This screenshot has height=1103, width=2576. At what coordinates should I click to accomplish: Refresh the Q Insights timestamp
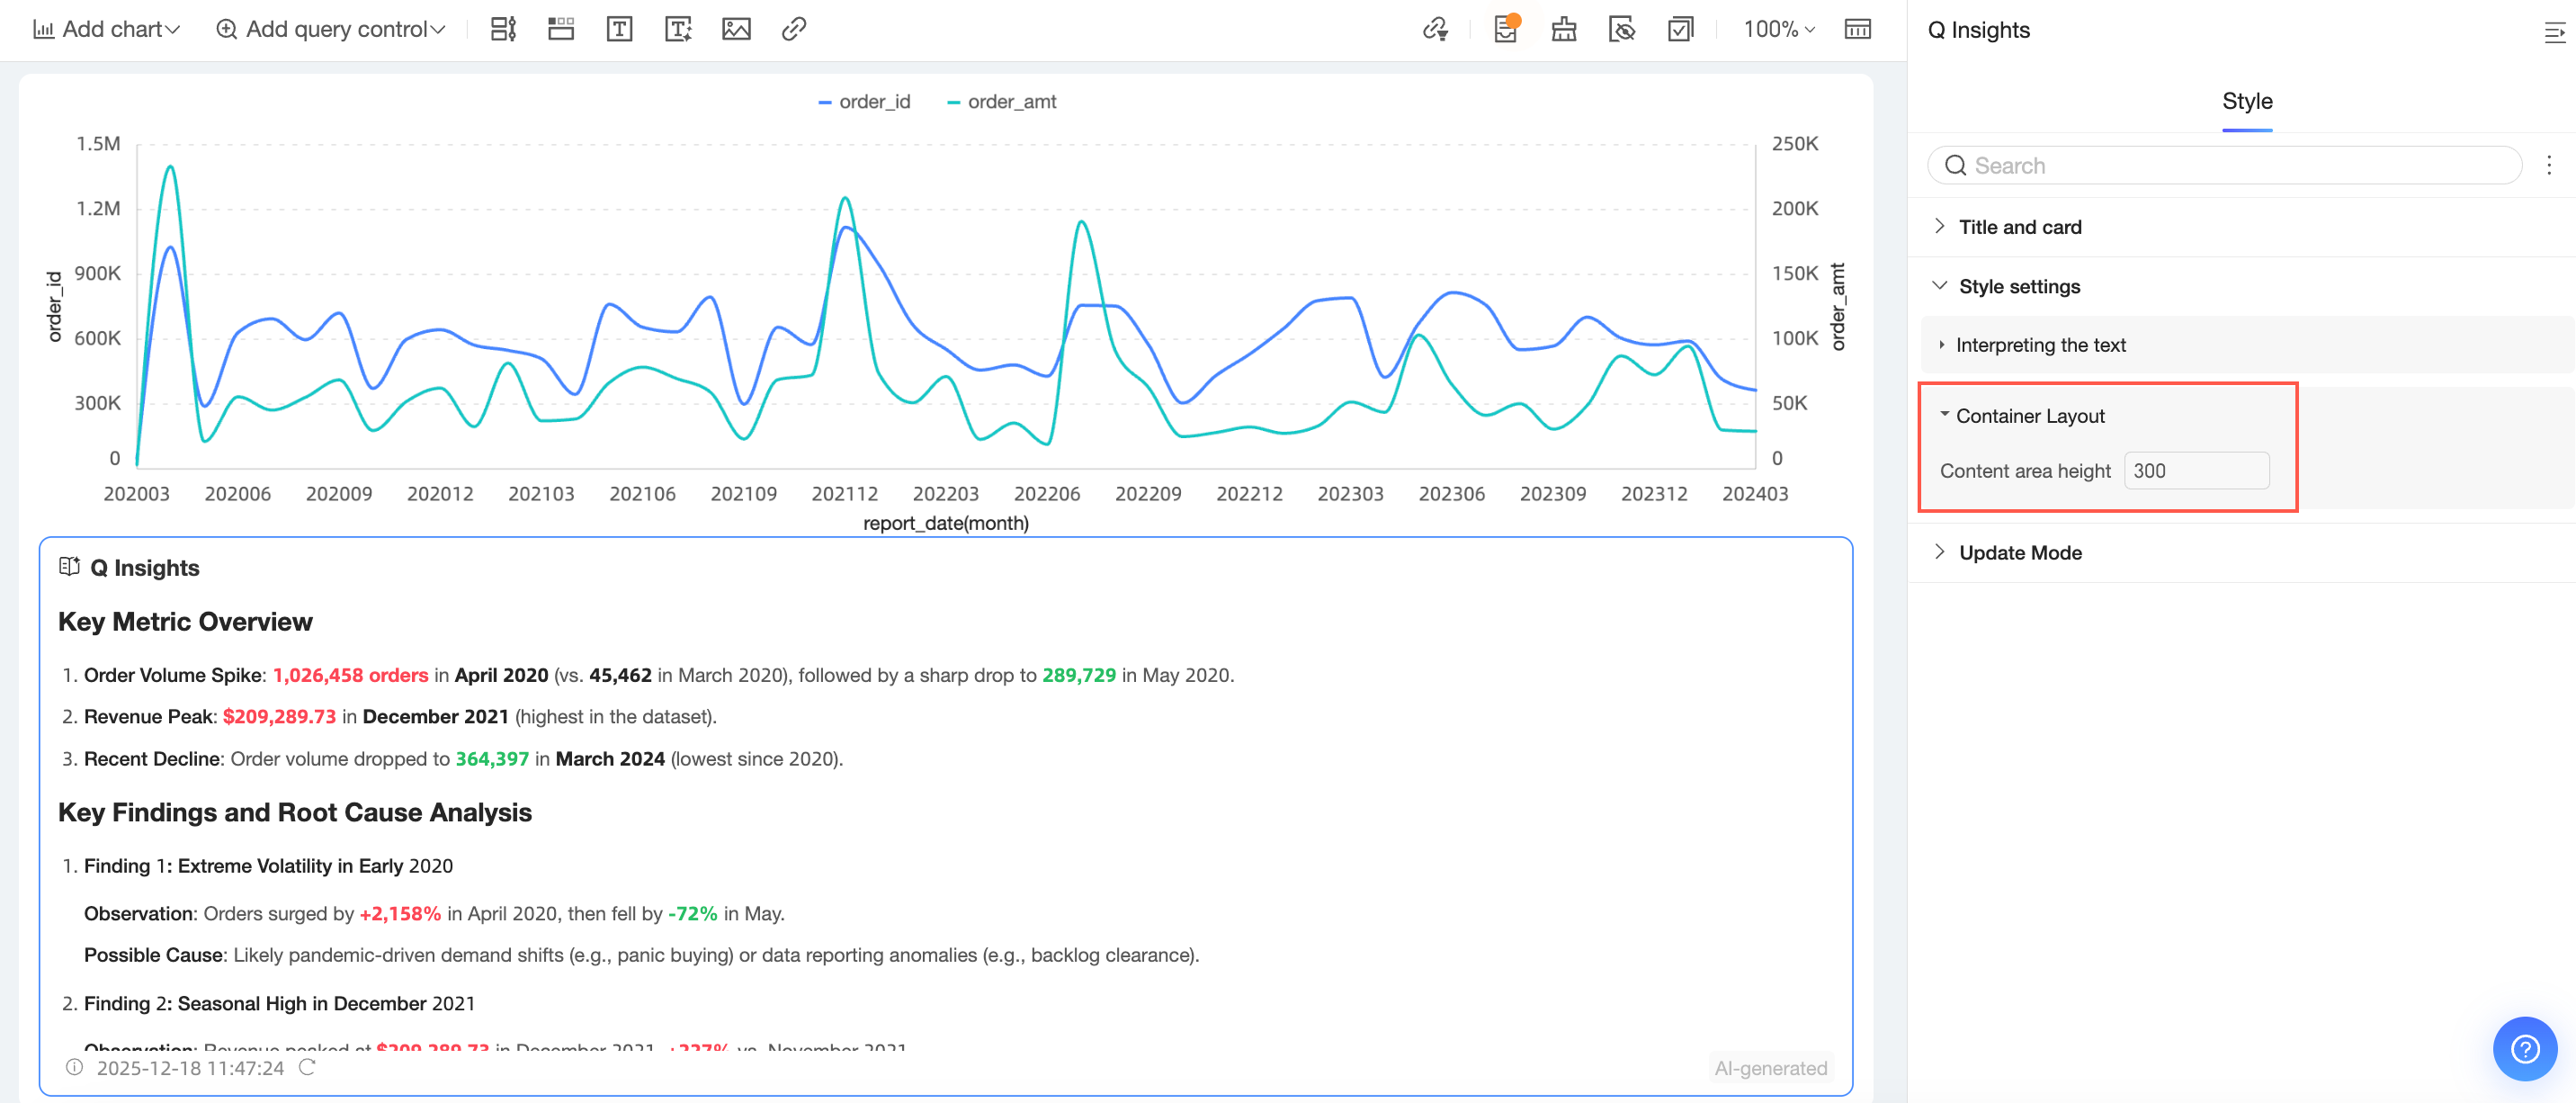(307, 1068)
